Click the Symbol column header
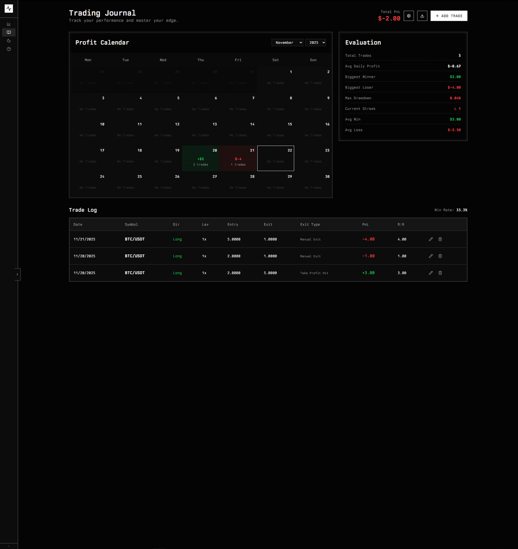This screenshot has width=518, height=549. tap(131, 225)
